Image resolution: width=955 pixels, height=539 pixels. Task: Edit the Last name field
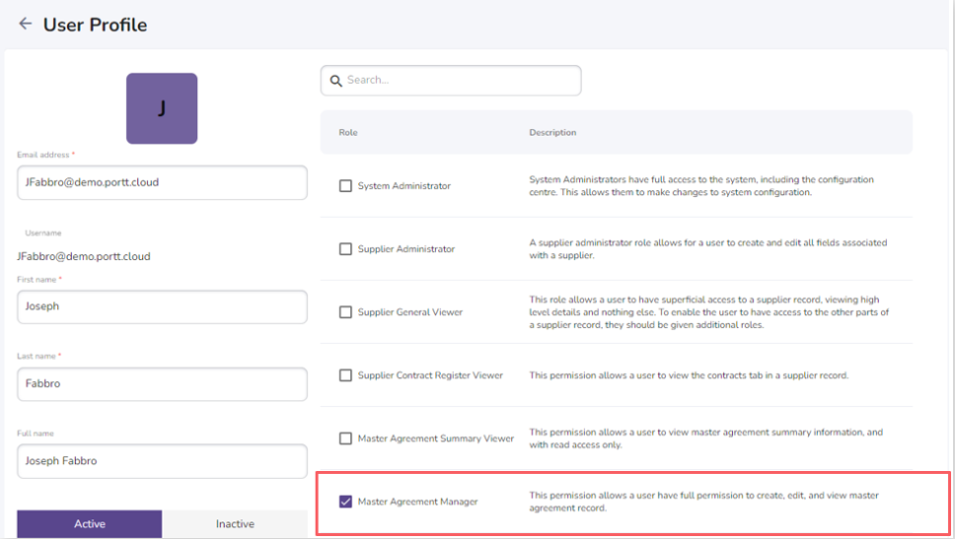pyautogui.click(x=162, y=383)
